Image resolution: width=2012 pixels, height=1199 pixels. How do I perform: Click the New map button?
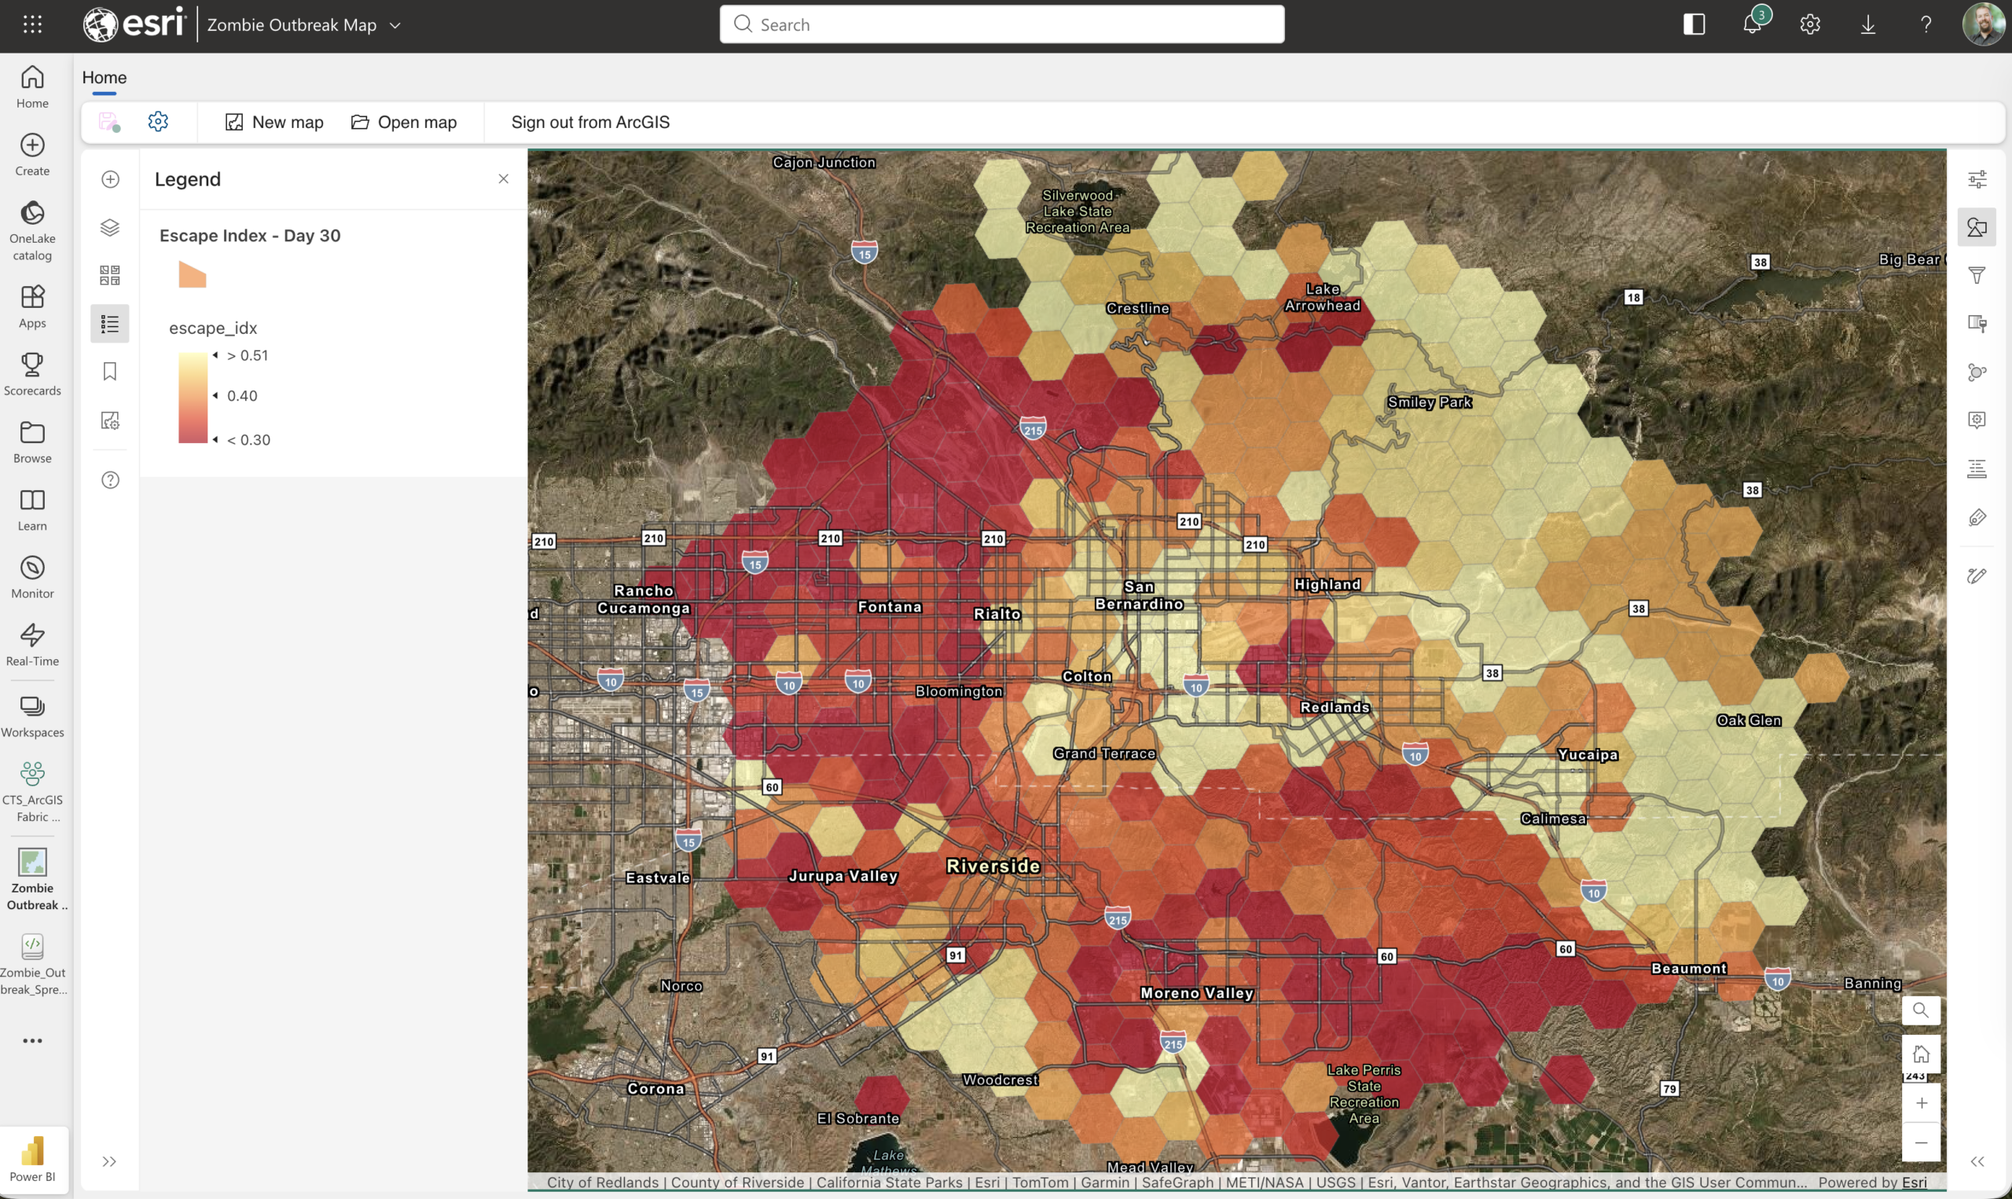[x=274, y=122]
